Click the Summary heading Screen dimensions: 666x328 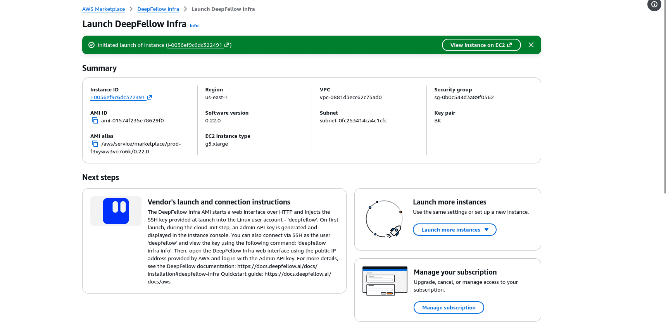tap(99, 68)
